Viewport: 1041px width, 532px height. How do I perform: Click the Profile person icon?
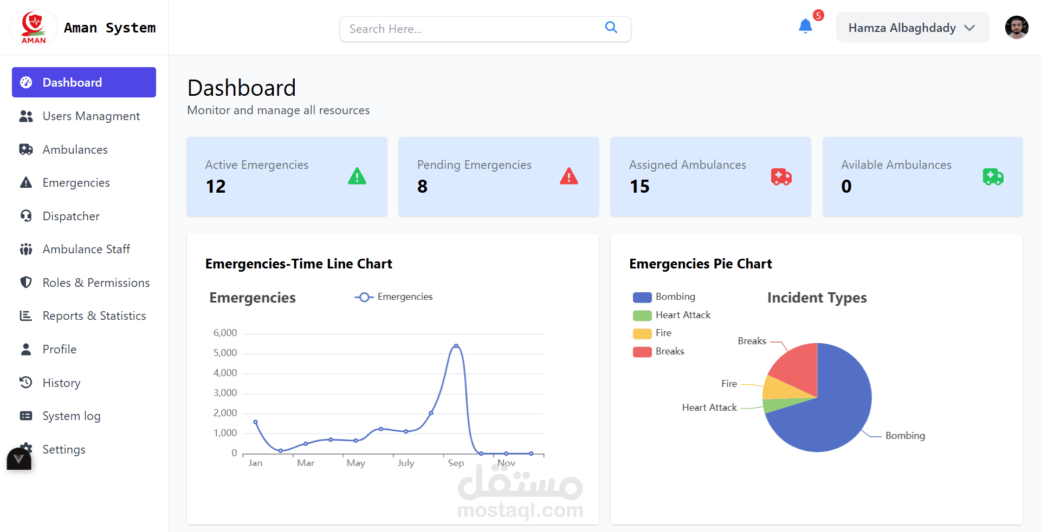click(26, 349)
